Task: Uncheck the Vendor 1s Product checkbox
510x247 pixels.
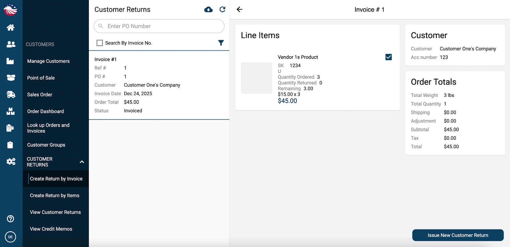Action: click(389, 57)
